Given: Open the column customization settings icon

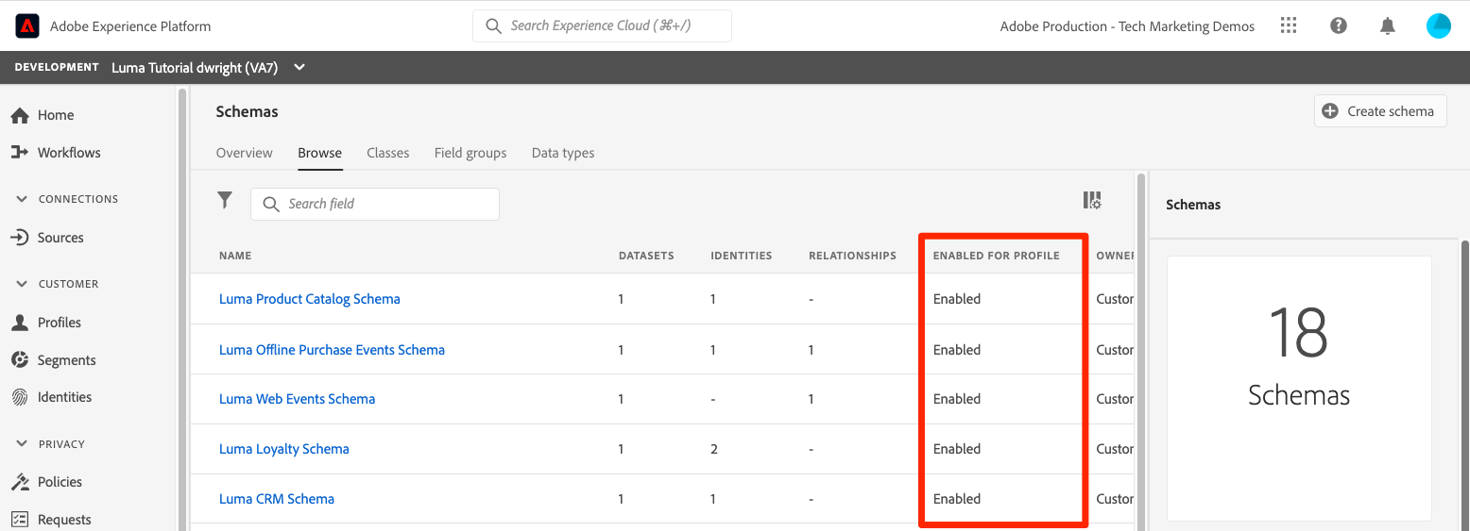Looking at the screenshot, I should (1092, 201).
